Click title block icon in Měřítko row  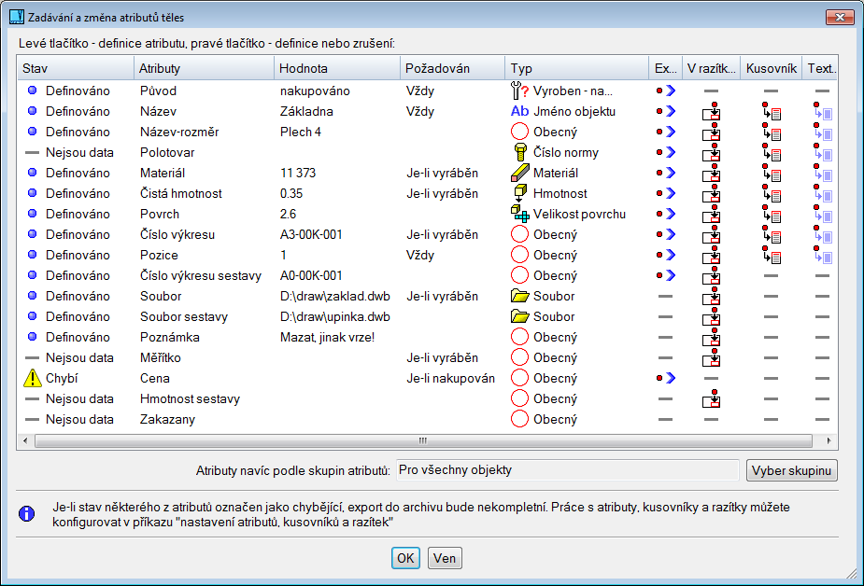(712, 357)
